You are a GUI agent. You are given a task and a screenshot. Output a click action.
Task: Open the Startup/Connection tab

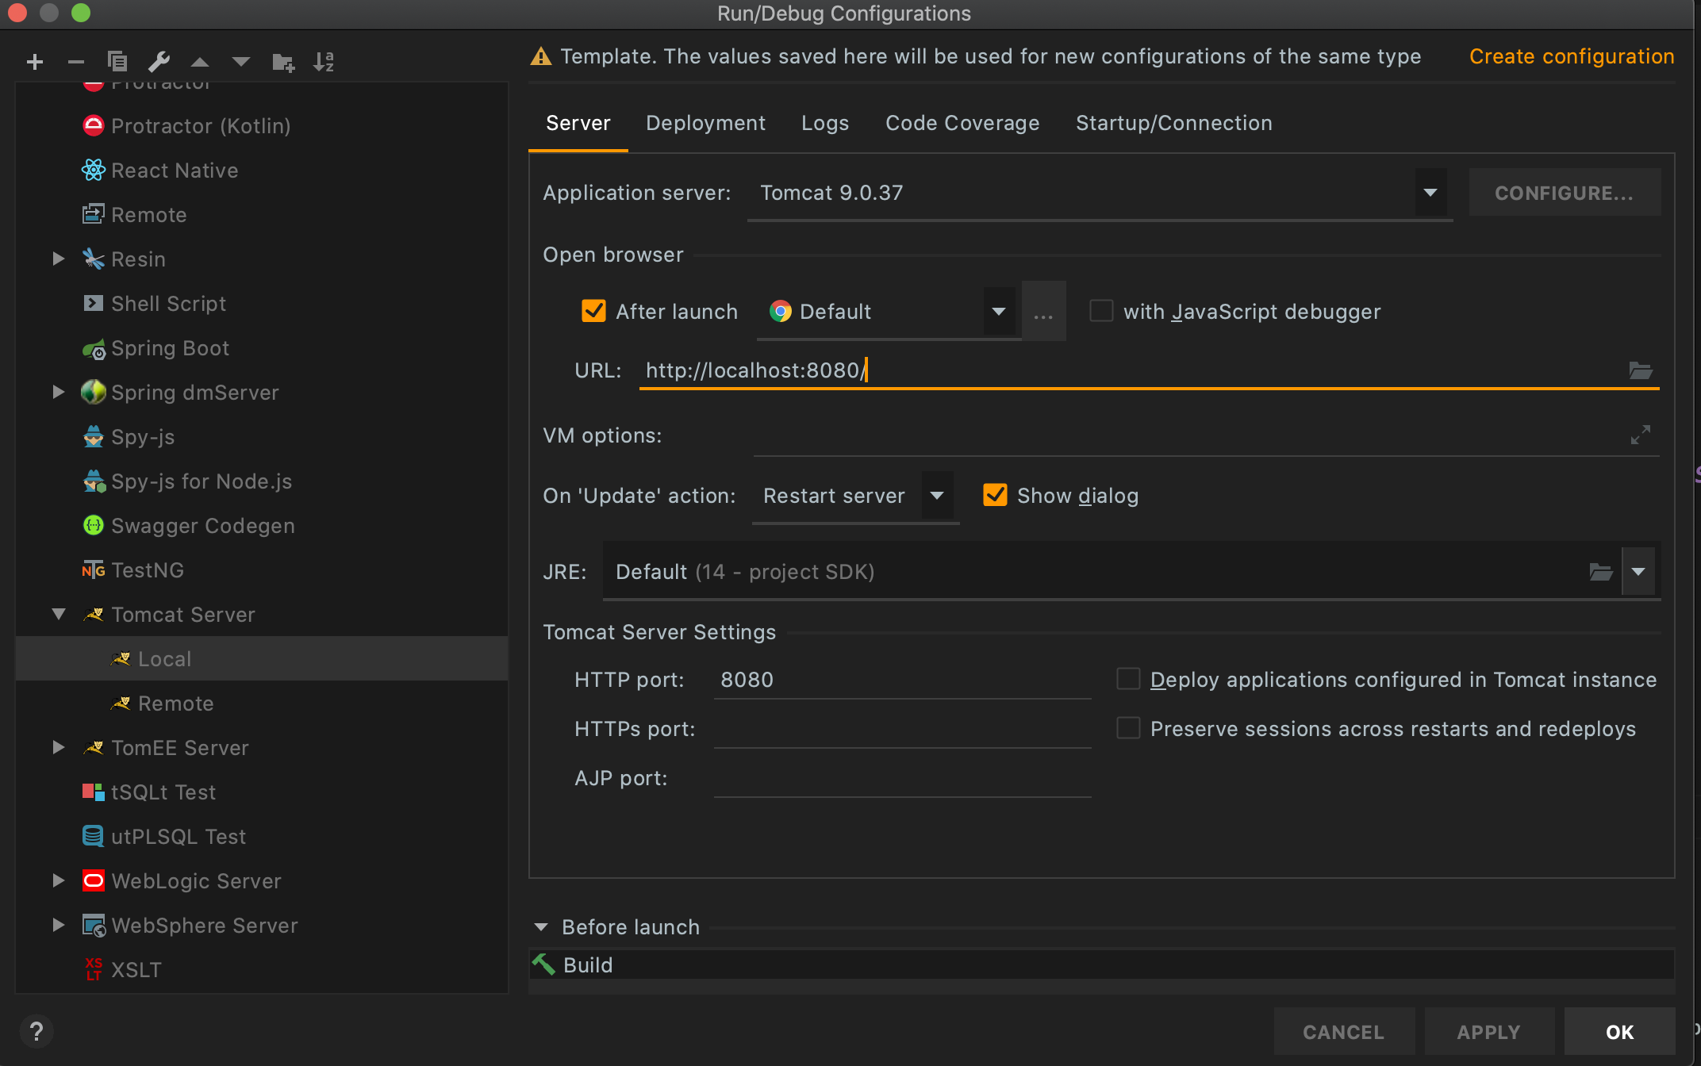pyautogui.click(x=1173, y=123)
